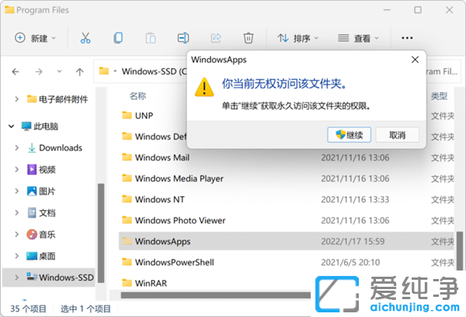Select the Windows Media Player folder

[286, 178]
